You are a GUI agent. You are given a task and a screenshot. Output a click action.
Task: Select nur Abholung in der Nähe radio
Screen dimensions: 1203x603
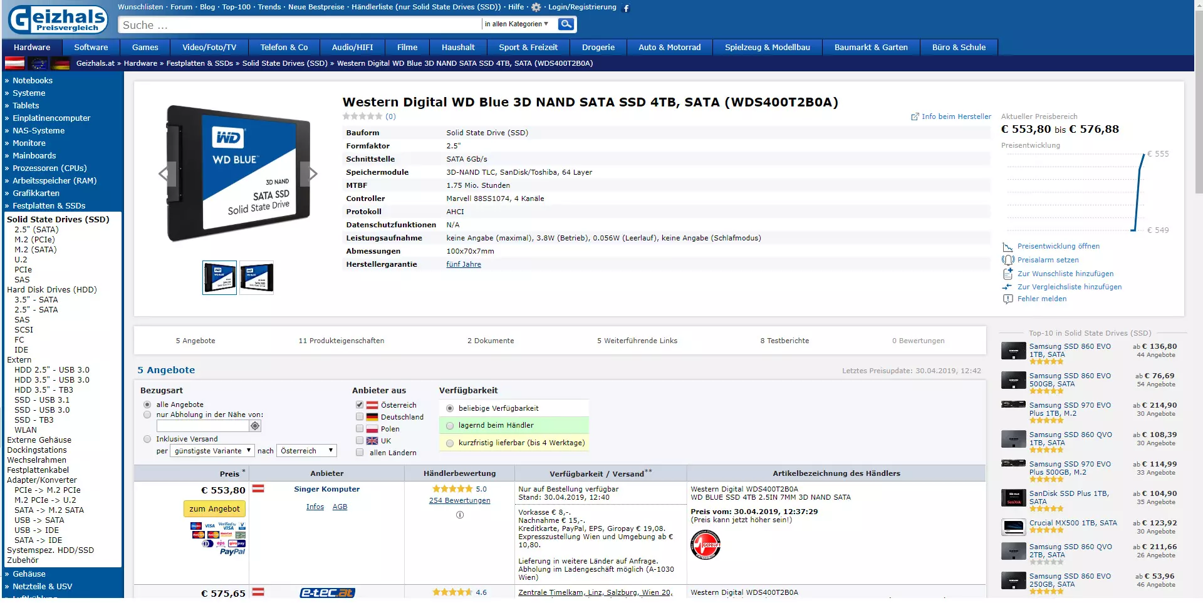(x=147, y=415)
